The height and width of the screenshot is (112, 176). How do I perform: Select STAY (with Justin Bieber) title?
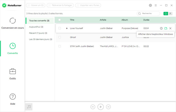point(82,46)
